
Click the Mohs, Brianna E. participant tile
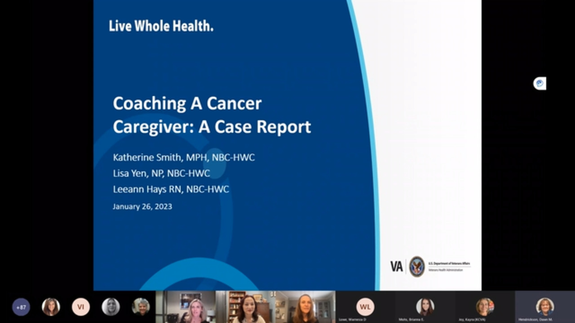[x=425, y=307]
